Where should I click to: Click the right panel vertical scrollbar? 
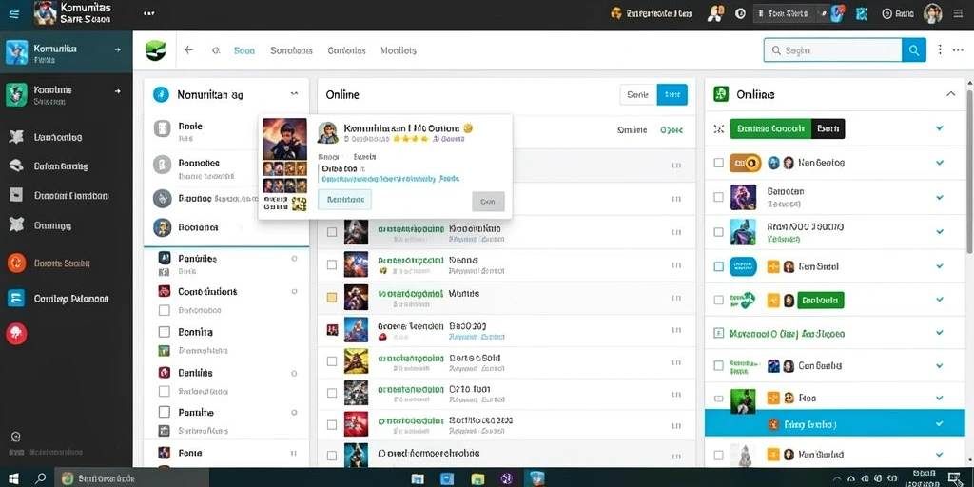(x=969, y=171)
